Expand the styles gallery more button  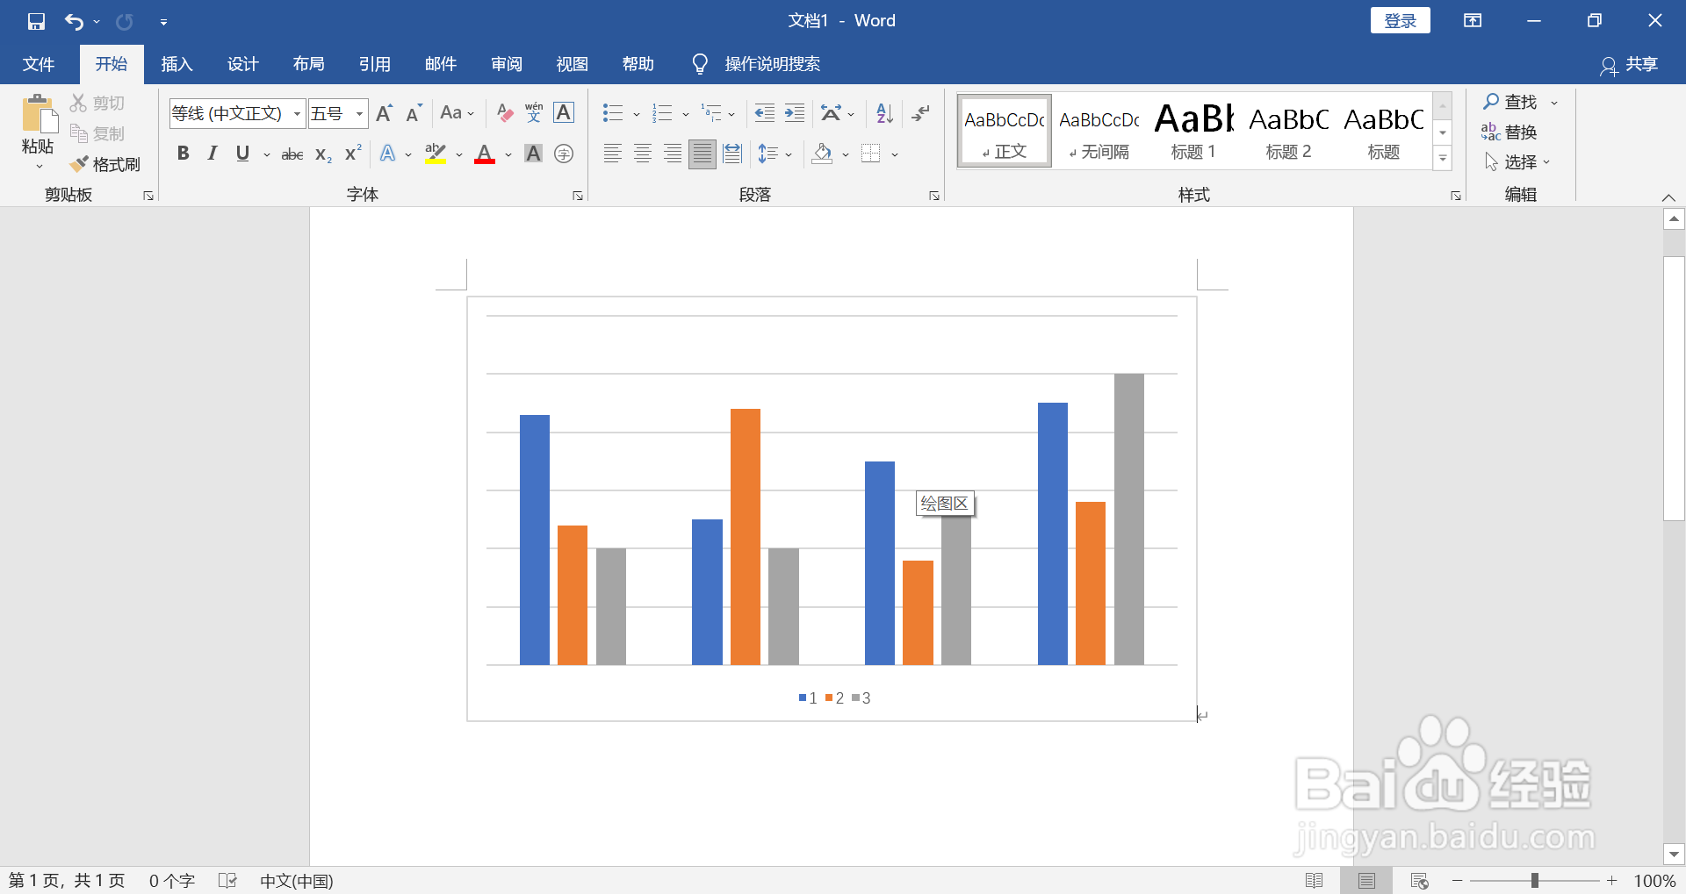[x=1443, y=159]
